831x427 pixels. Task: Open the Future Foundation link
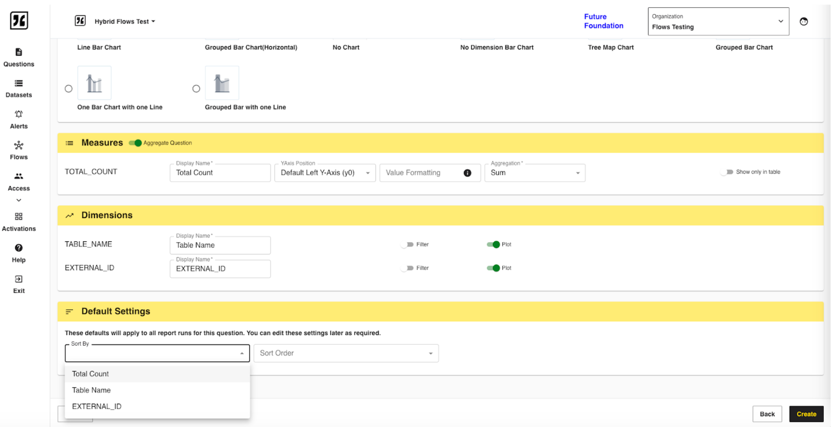(603, 21)
